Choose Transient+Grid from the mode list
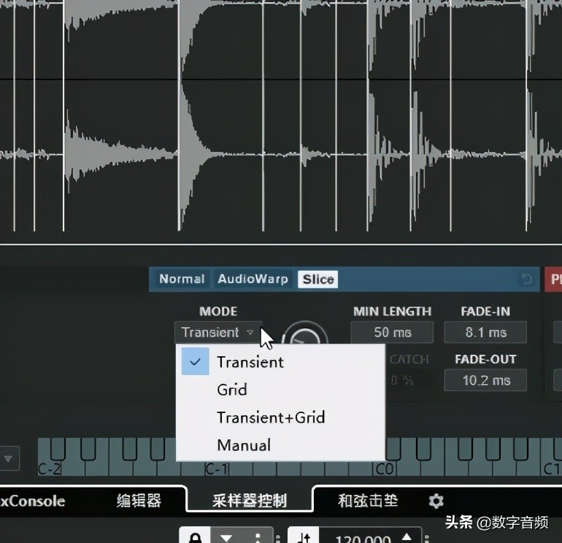 point(280,417)
